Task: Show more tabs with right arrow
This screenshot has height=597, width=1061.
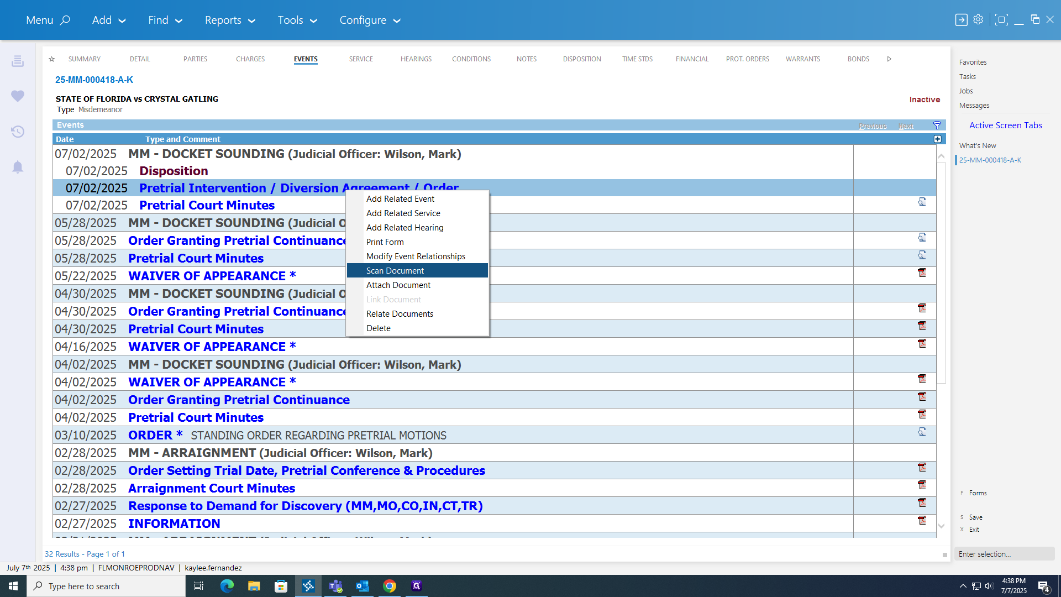Action: pyautogui.click(x=889, y=59)
